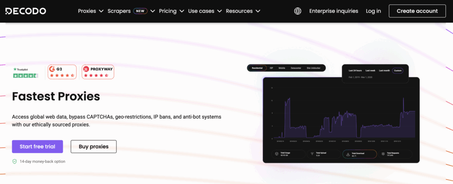Select the Residential tab
The height and width of the screenshot is (184, 453).
pos(257,68)
